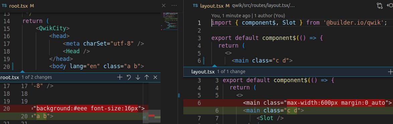Close the root.tsx editor tab
The width and height of the screenshot is (393, 124).
click(x=164, y=5)
